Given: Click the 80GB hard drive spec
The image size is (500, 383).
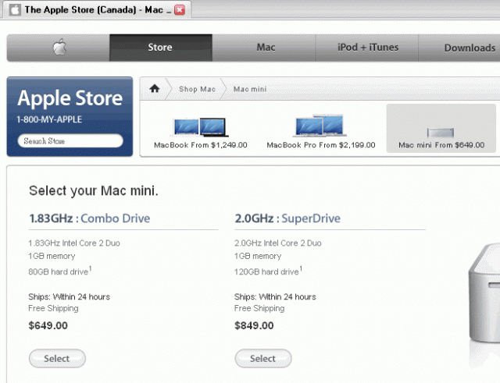Looking at the screenshot, I should tap(59, 271).
